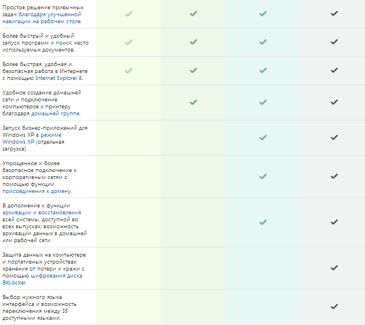Image resolution: width=365 pixels, height=325 pixels.
Task: Open the шифрования диска BitLocker link
Action: click(x=42, y=279)
